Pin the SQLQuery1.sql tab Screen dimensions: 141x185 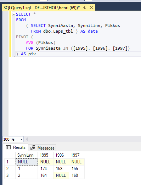(85, 8)
